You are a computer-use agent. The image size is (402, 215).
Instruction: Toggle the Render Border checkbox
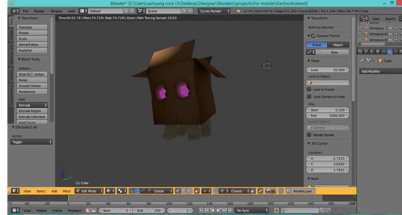[x=309, y=135]
